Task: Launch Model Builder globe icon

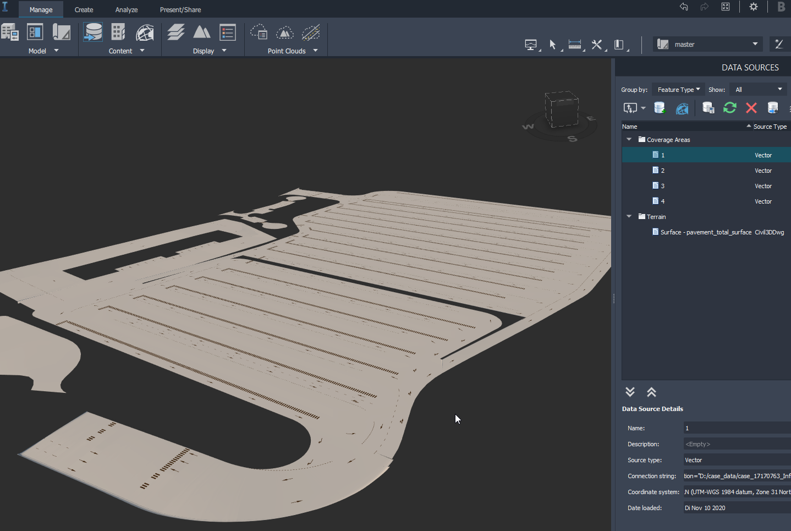Action: (x=145, y=32)
